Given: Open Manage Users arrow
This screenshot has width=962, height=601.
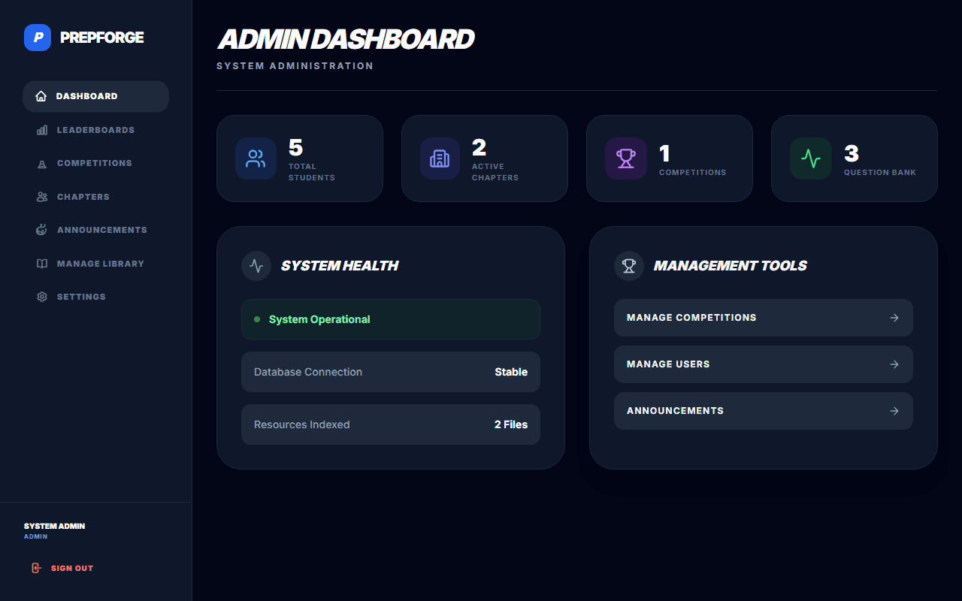Looking at the screenshot, I should coord(894,364).
